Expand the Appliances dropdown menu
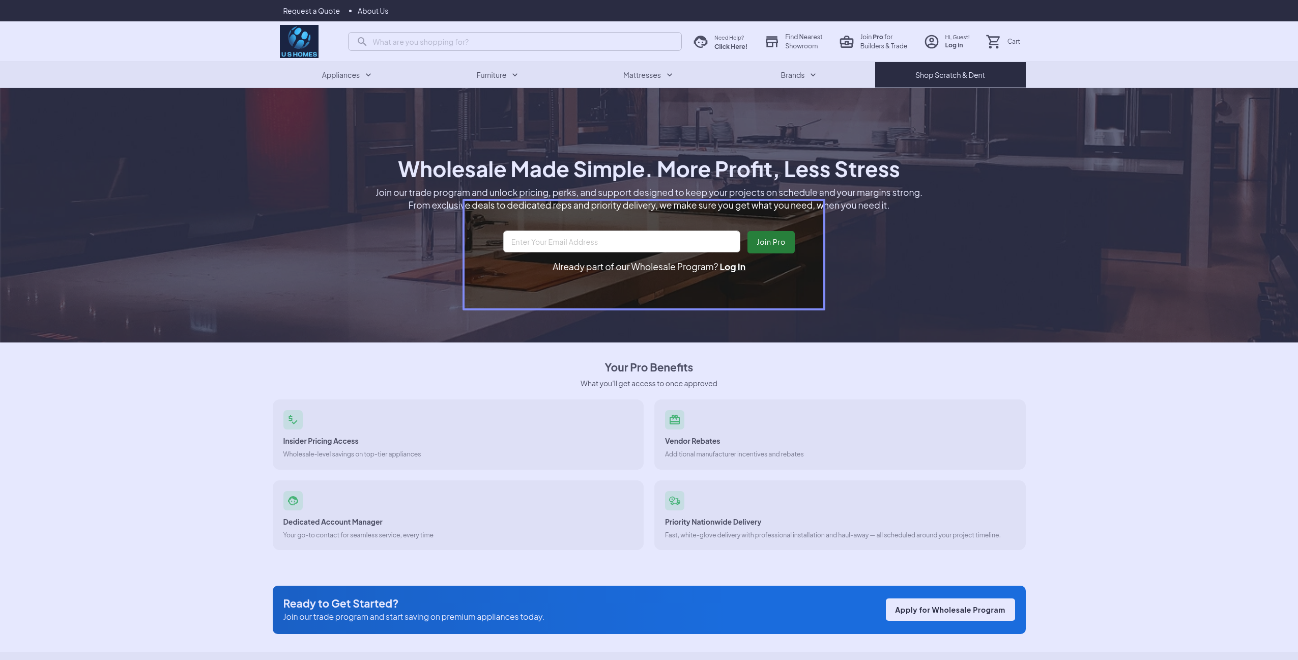 (x=347, y=75)
